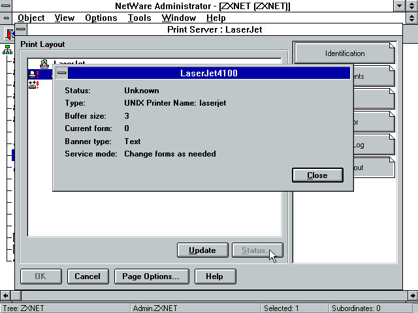418x313 pixels.
Task: Select the page tab ending in 'out'
Action: pyautogui.click(x=374, y=168)
